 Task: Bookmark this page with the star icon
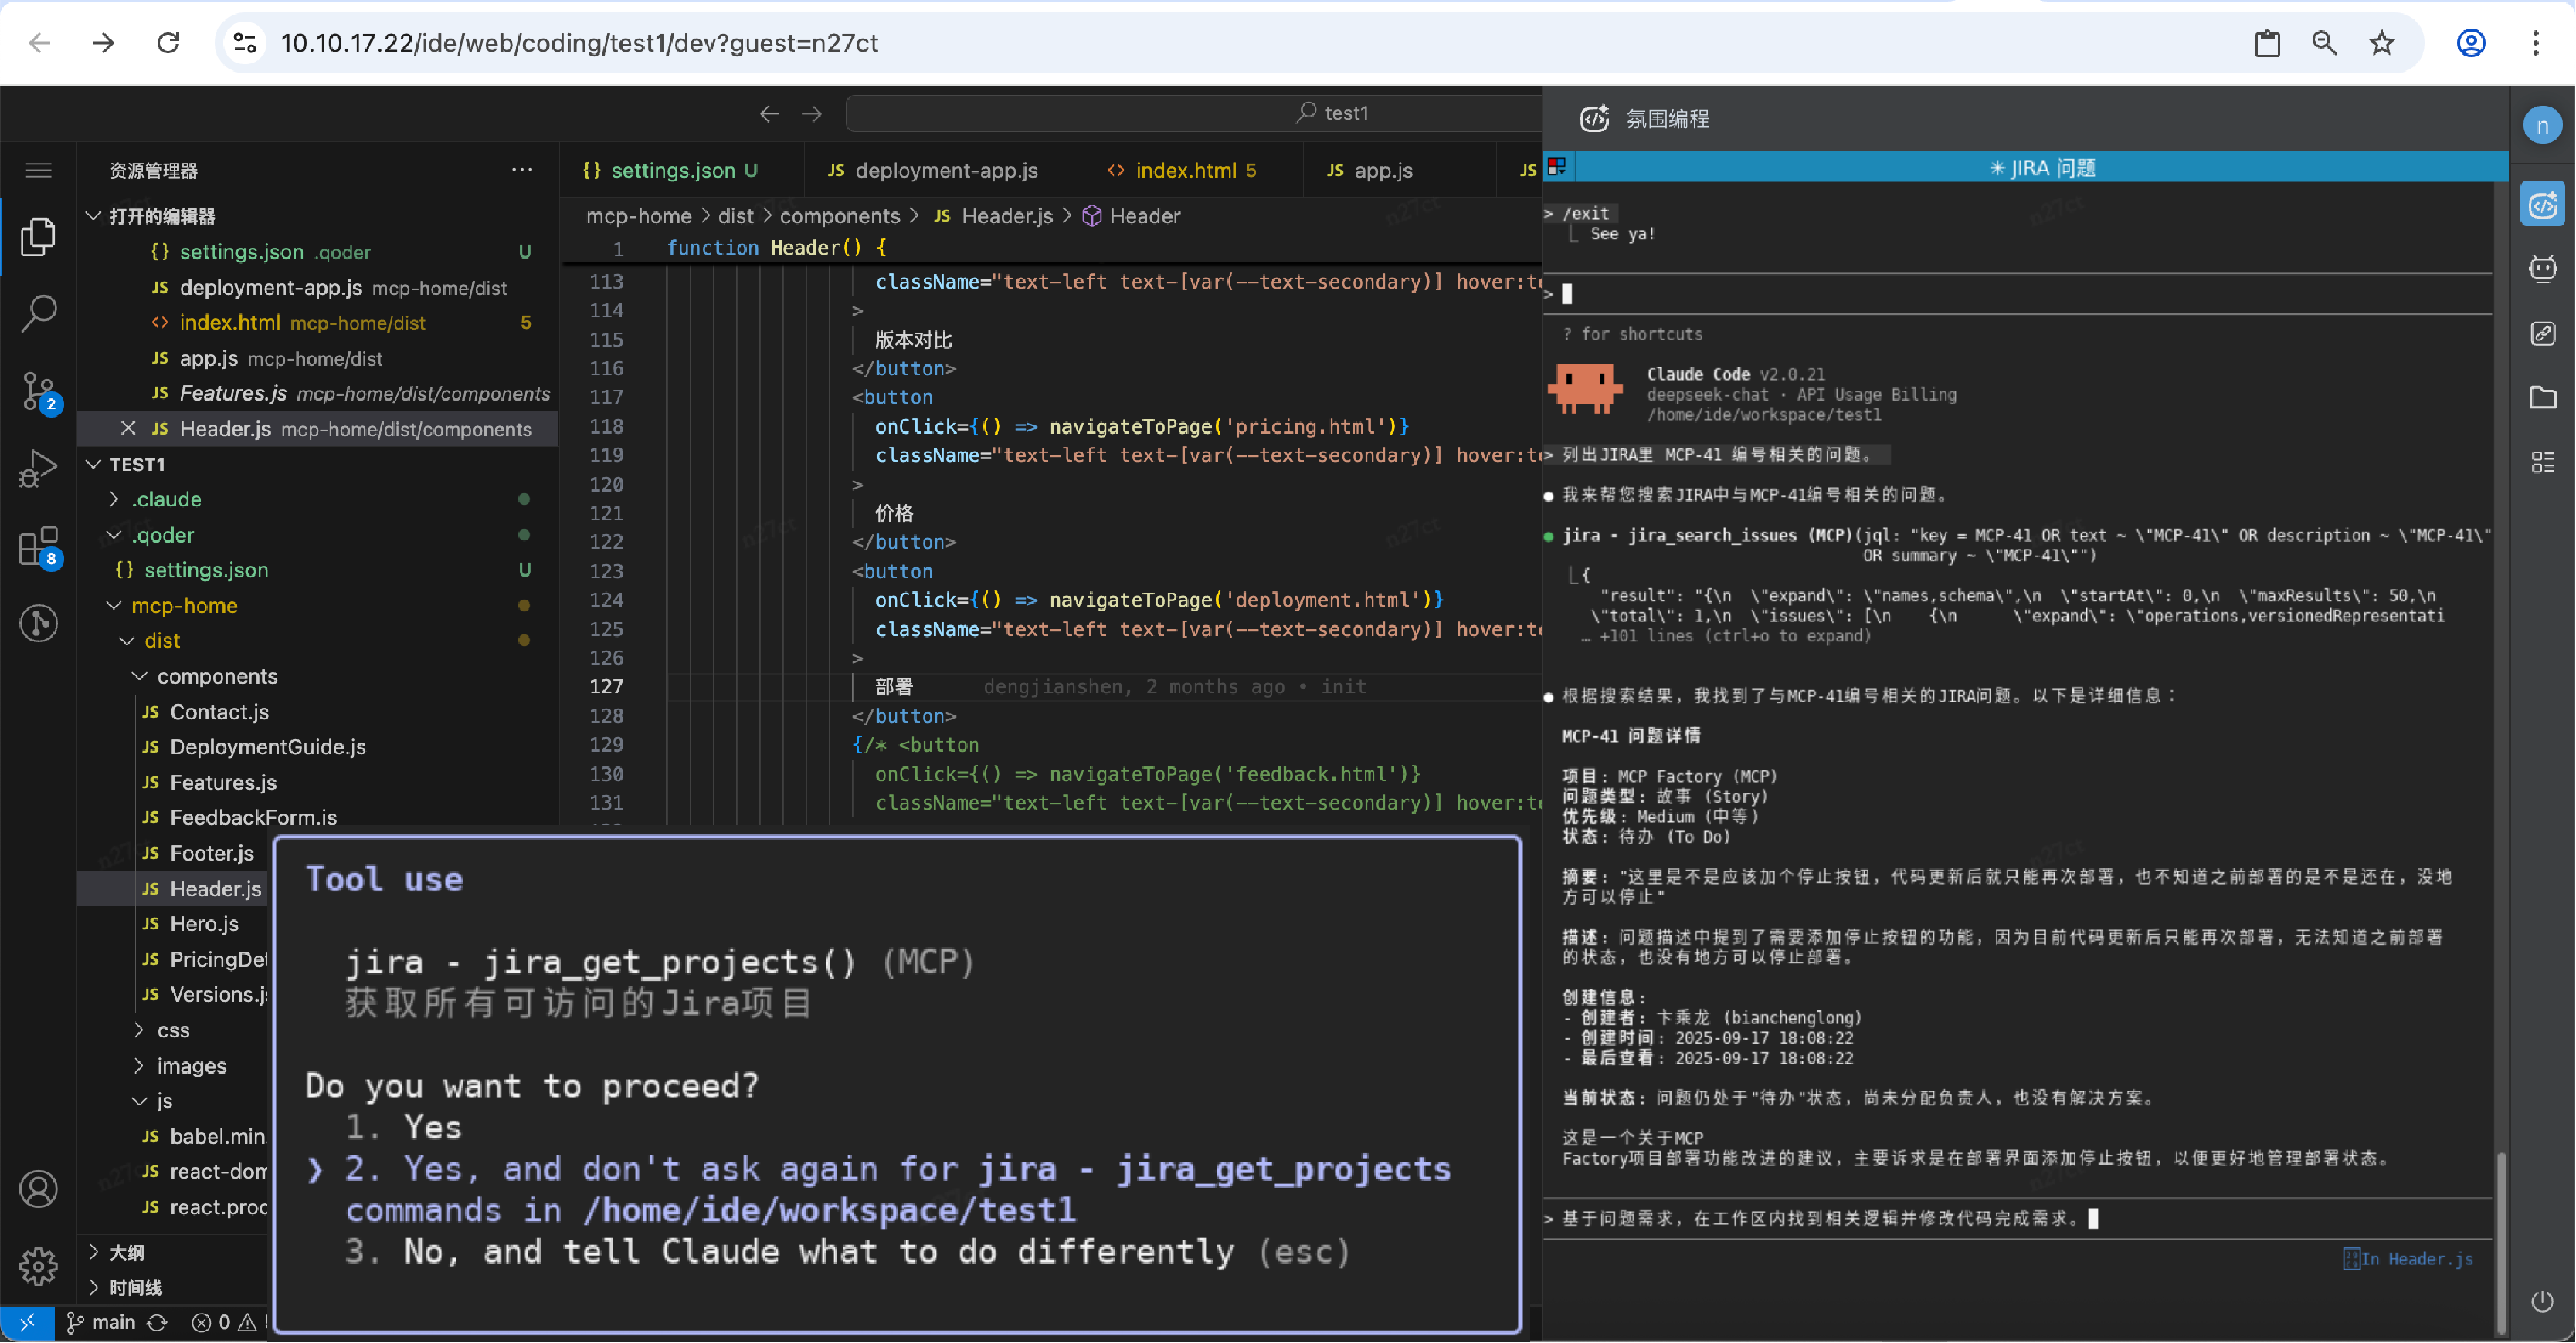(2381, 43)
